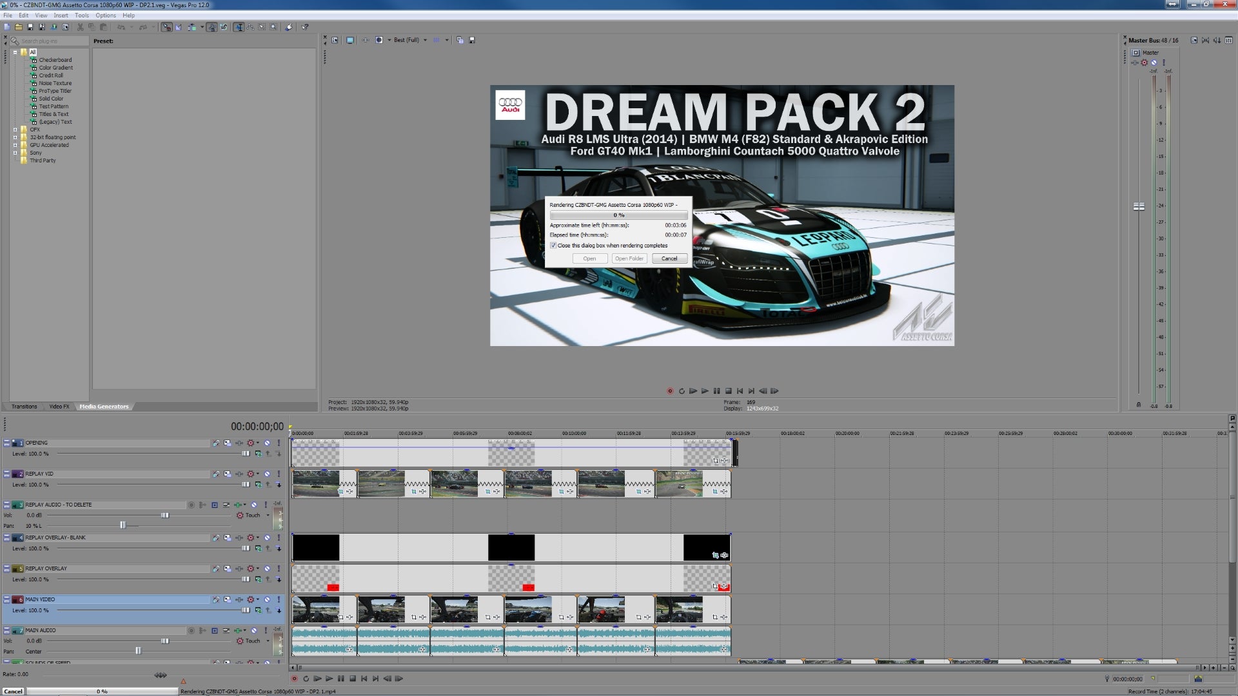Open the Options menu

(106, 15)
